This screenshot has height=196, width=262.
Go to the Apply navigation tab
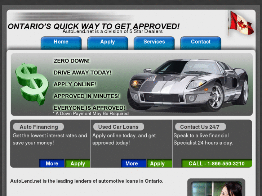[x=108, y=43]
